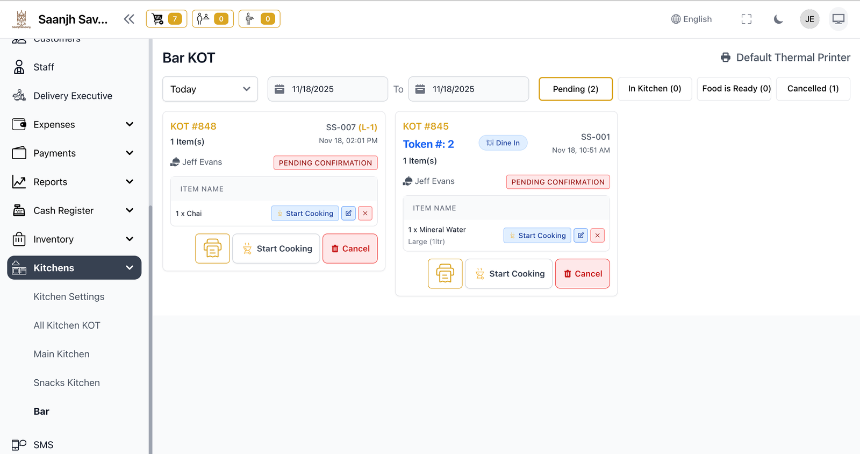The image size is (860, 454).
Task: Enter fullscreen mode via header icon
Action: point(746,19)
